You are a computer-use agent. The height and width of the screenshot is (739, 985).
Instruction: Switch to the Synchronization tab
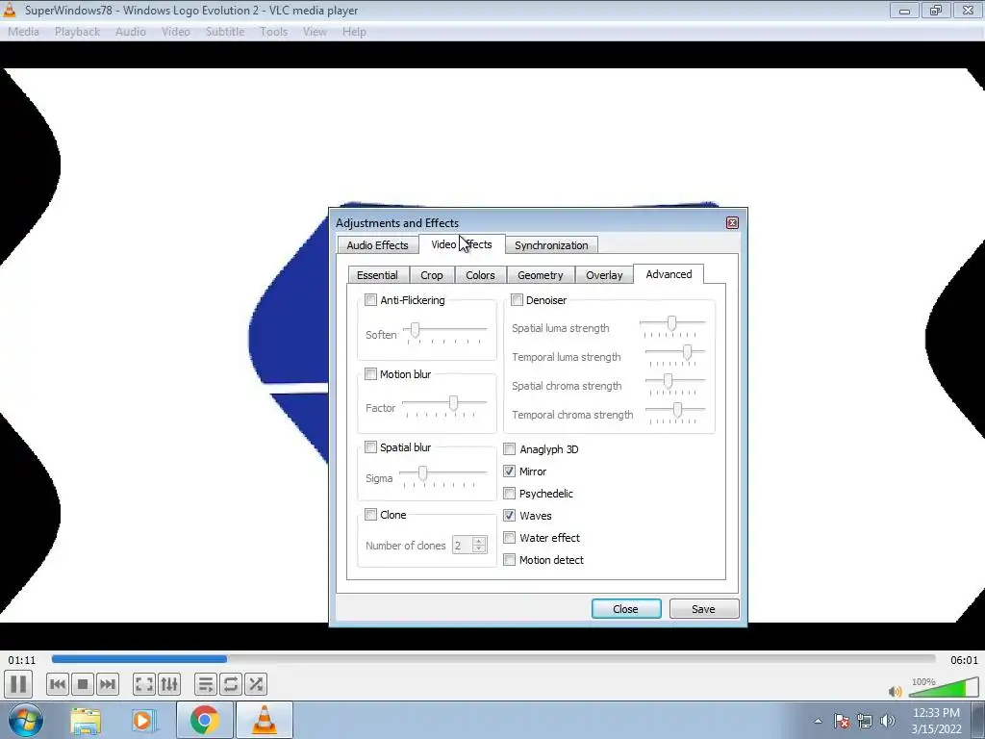tap(551, 245)
